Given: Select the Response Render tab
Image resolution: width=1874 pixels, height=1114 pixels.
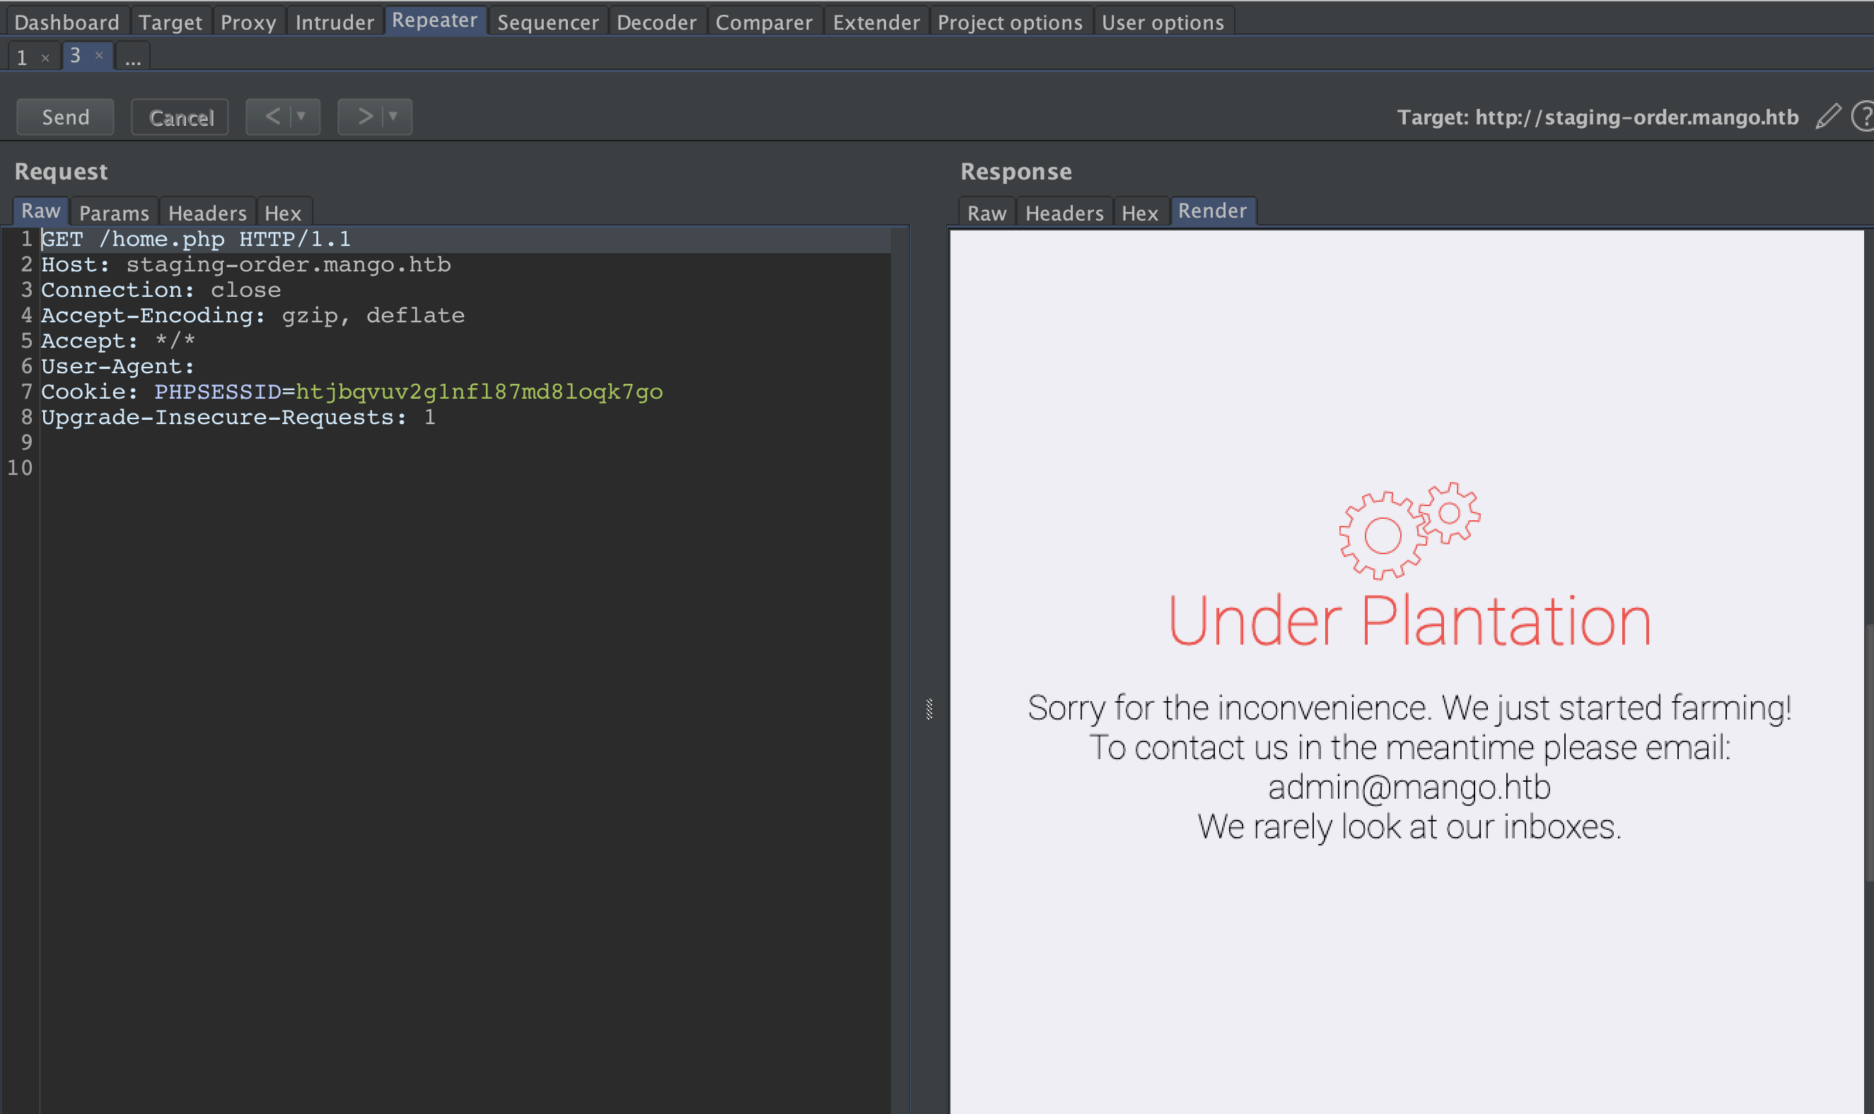Looking at the screenshot, I should (x=1212, y=211).
